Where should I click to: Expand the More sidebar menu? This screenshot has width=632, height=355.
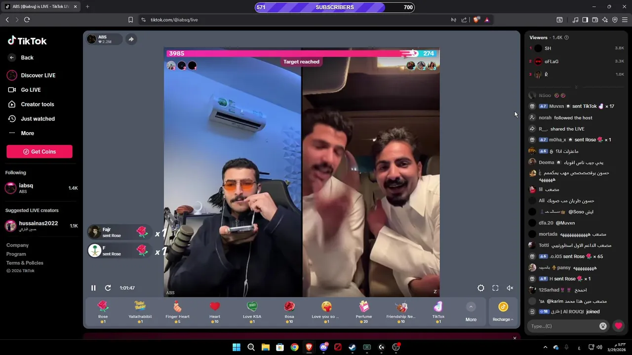(21, 133)
